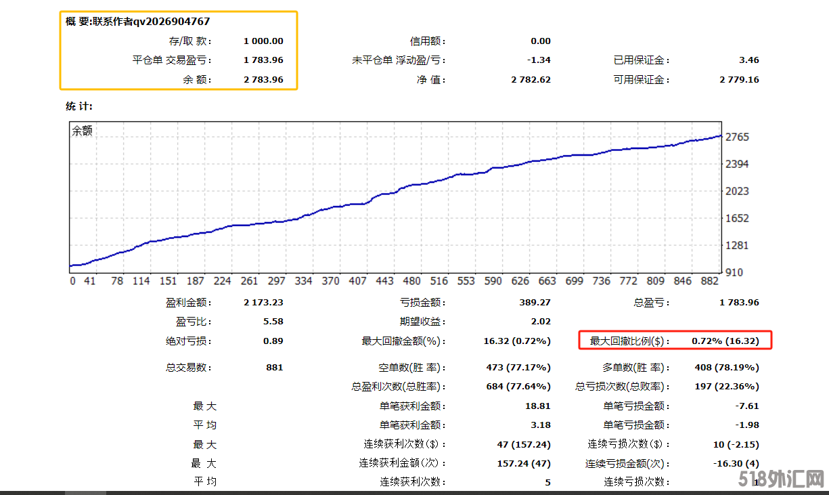This screenshot has height=495, width=829.
Task: Click the x-axis tick '224'
Action: pos(223,281)
